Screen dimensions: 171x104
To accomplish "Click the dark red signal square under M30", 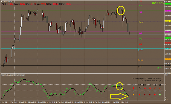I will pyautogui.click(x=145, y=95).
